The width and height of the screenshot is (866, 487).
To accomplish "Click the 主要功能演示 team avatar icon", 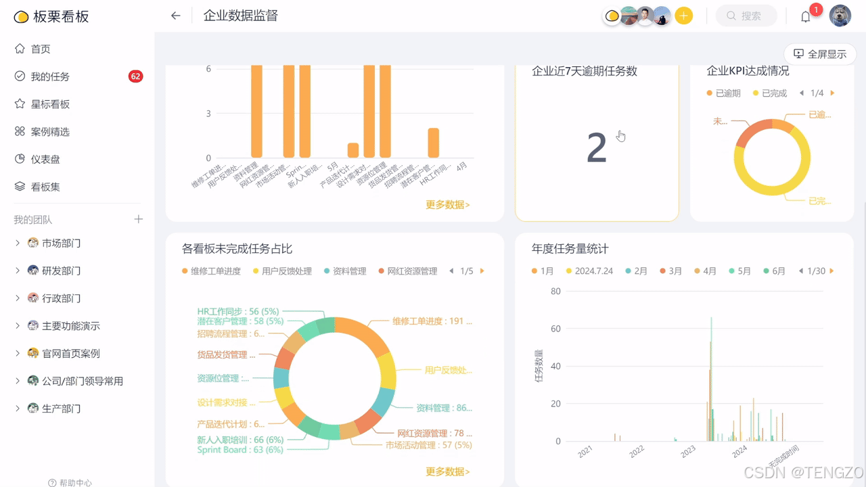I will coord(33,326).
